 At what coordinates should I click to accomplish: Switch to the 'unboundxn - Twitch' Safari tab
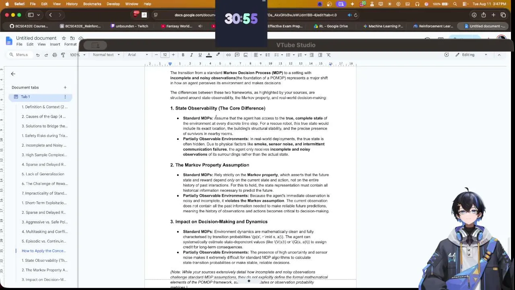(129, 26)
